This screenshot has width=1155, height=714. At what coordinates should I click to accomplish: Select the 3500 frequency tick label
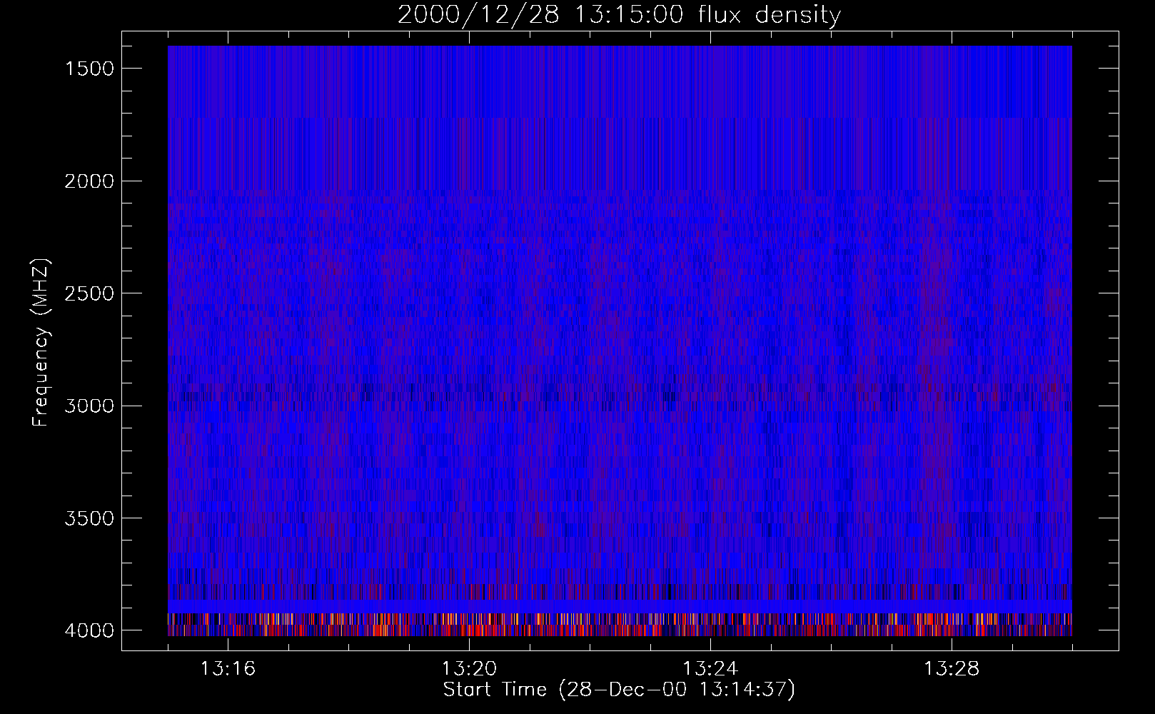point(89,518)
